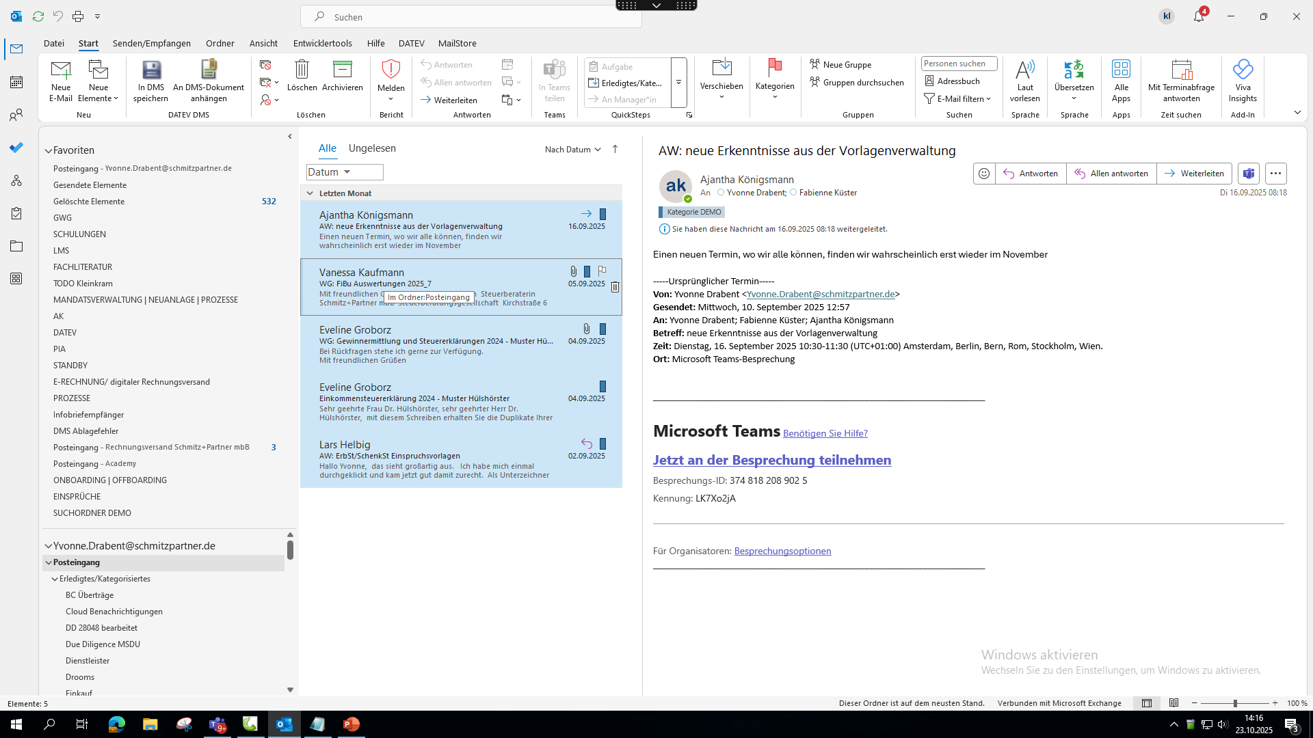The image size is (1313, 738).
Task: Click Laut vorlesen read aloud icon
Action: 1025,81
